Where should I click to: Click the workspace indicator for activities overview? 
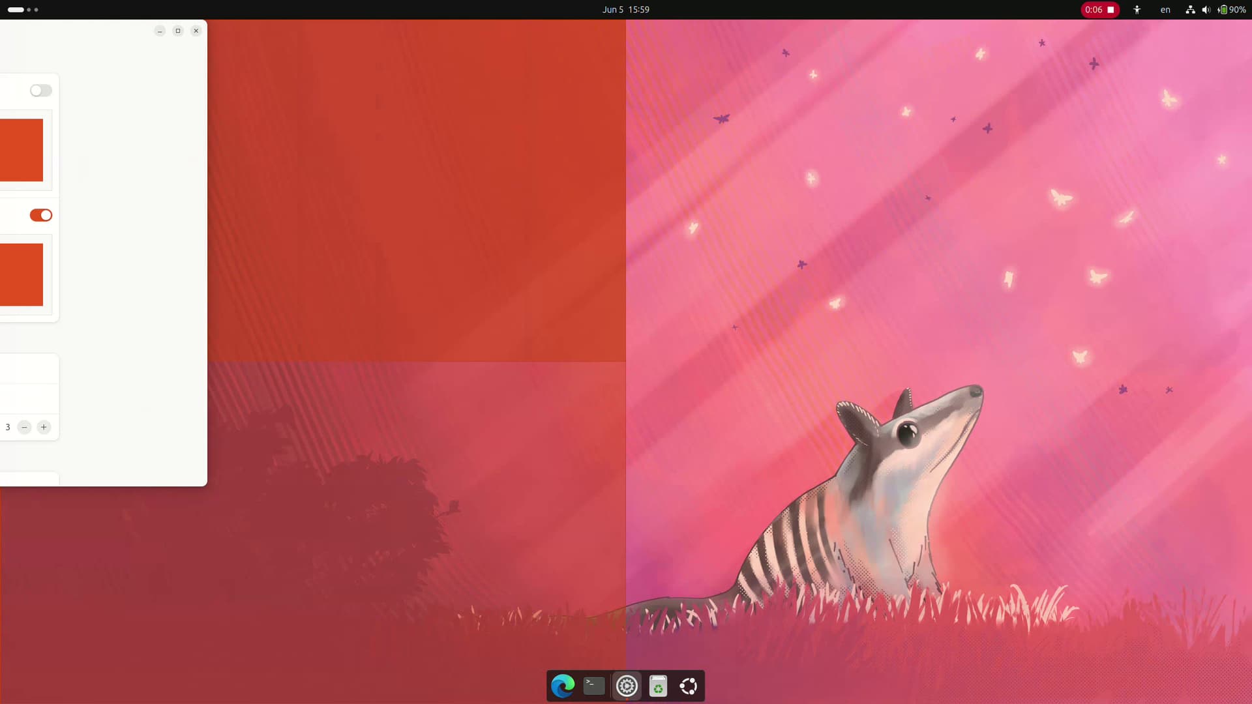(23, 10)
